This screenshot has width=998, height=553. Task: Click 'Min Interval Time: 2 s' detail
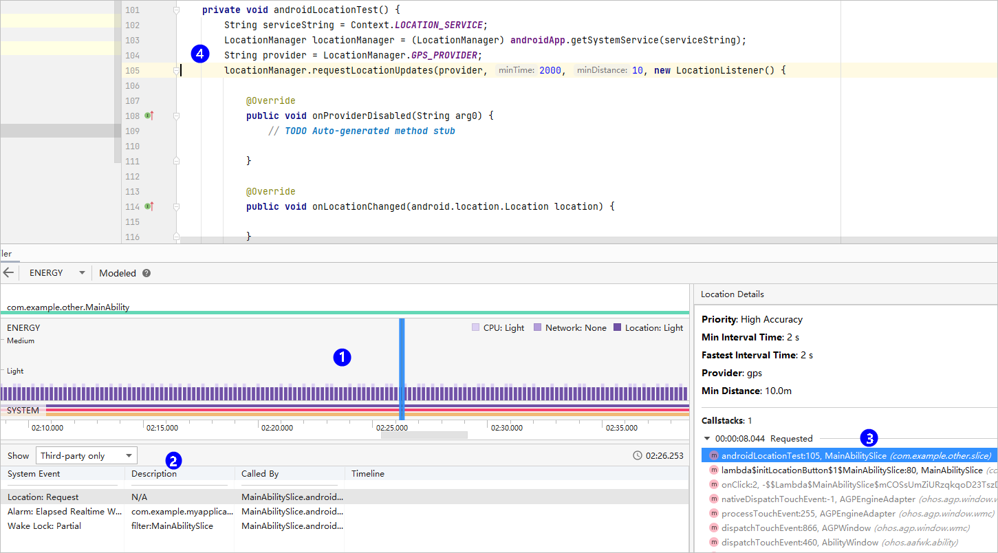[x=750, y=337]
